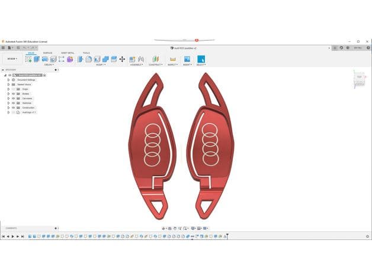This screenshot has width=372, height=279.
Task: Click the Undo arrow
Action: pos(25,48)
